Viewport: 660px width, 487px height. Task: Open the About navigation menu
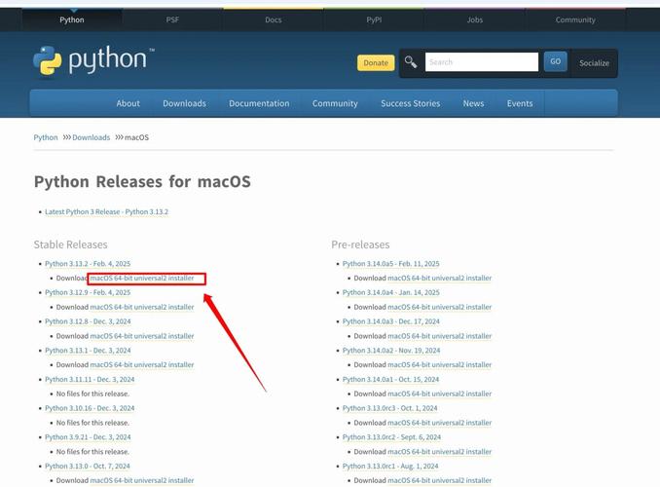coord(128,103)
